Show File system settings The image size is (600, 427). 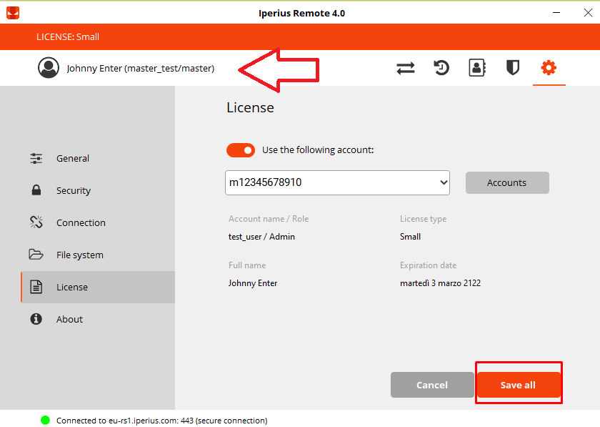[x=98, y=255]
